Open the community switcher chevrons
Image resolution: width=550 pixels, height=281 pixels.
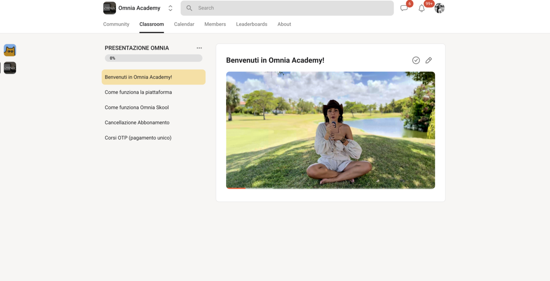pyautogui.click(x=170, y=8)
